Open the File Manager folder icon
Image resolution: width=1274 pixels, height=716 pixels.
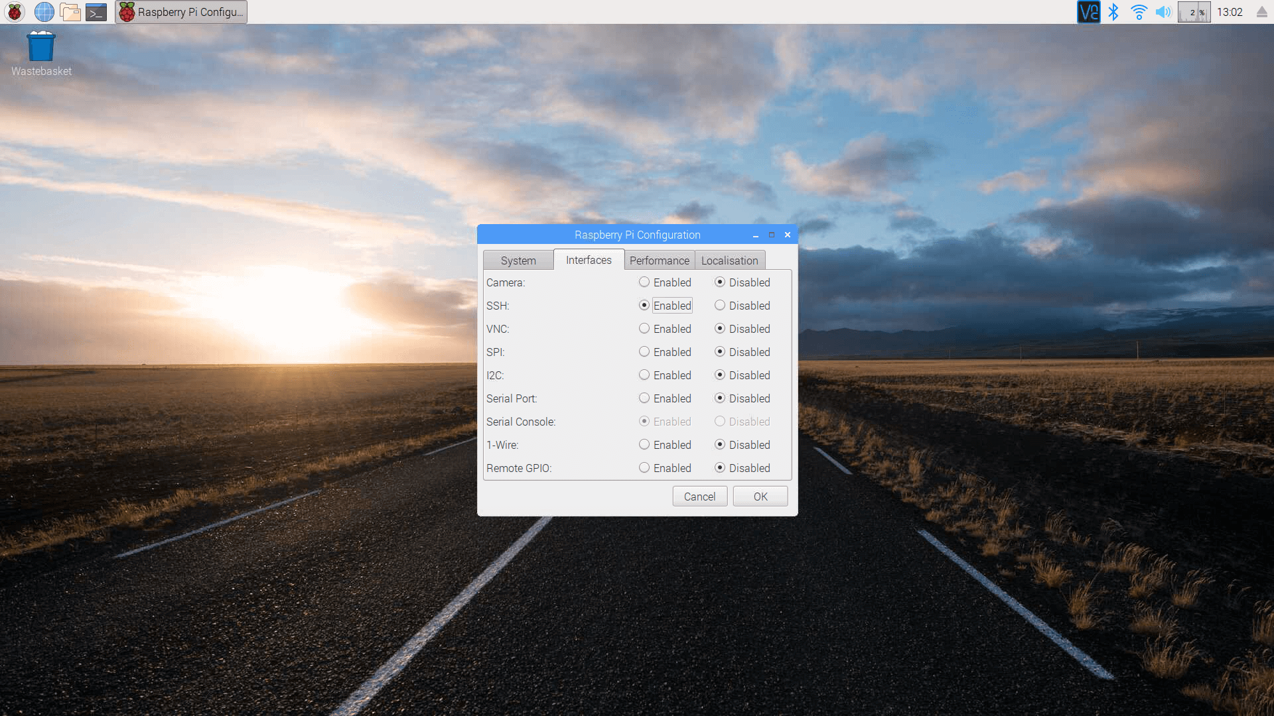pos(70,12)
